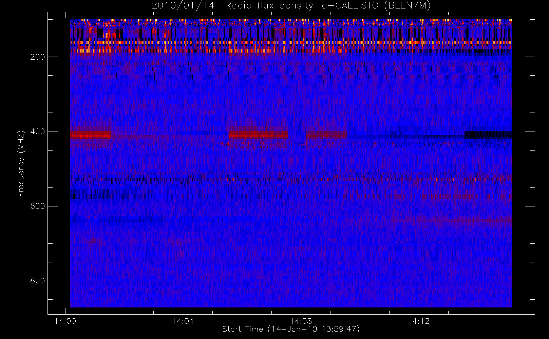Click the 800 frequency tick label
This screenshot has width=549, height=339.
click(x=37, y=281)
